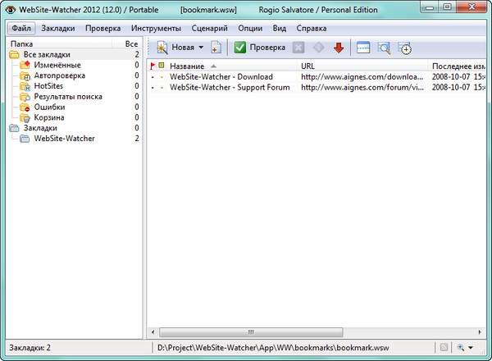Open the Опции menu
Image resolution: width=492 pixels, height=361 pixels.
[x=250, y=28]
